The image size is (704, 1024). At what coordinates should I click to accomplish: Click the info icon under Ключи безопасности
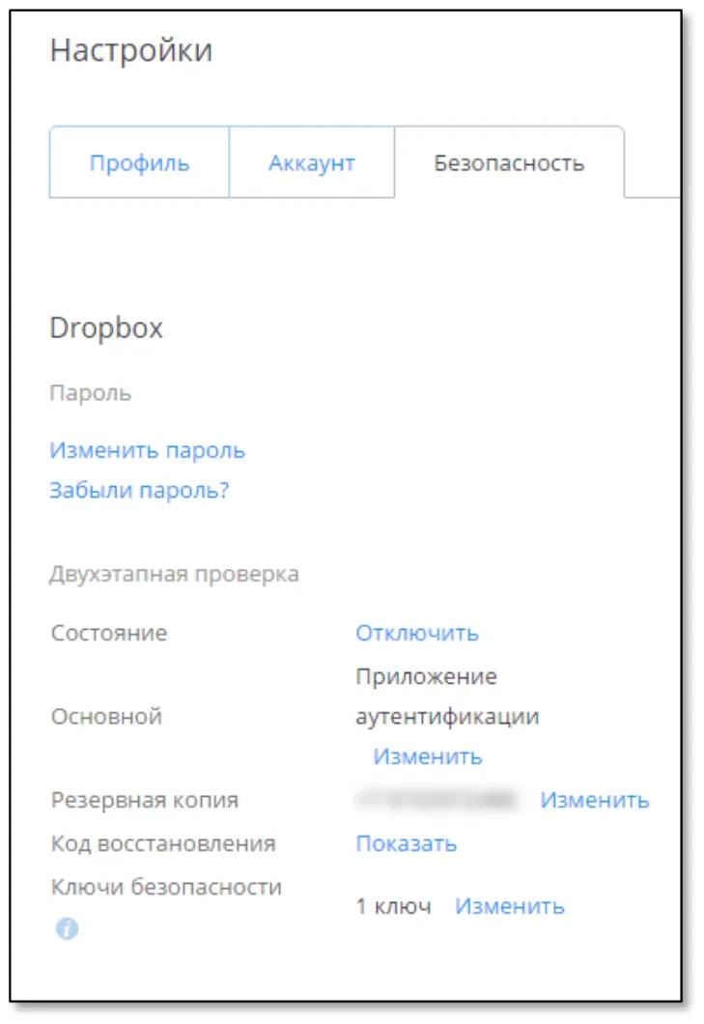point(67,928)
